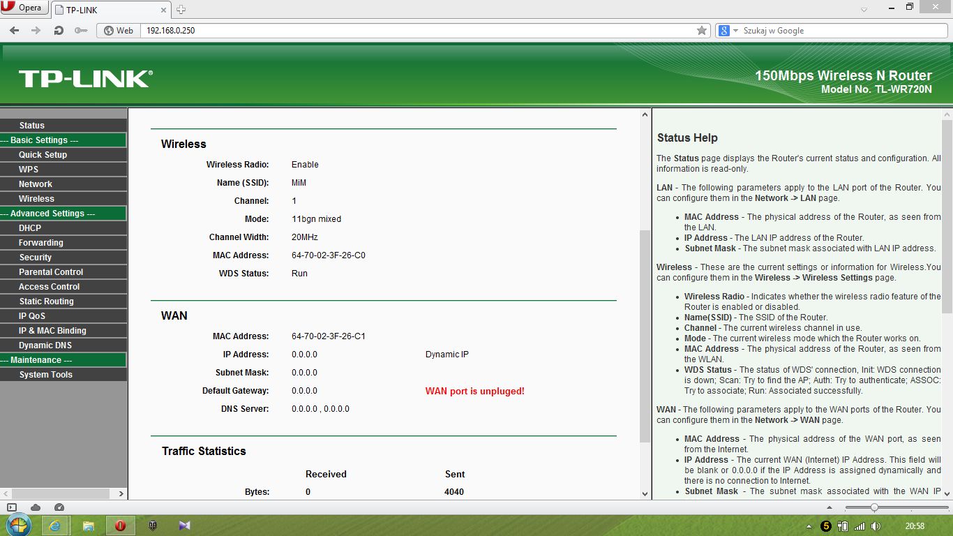Image resolution: width=953 pixels, height=536 pixels.
Task: Reload the router page
Action: pyautogui.click(x=59, y=31)
